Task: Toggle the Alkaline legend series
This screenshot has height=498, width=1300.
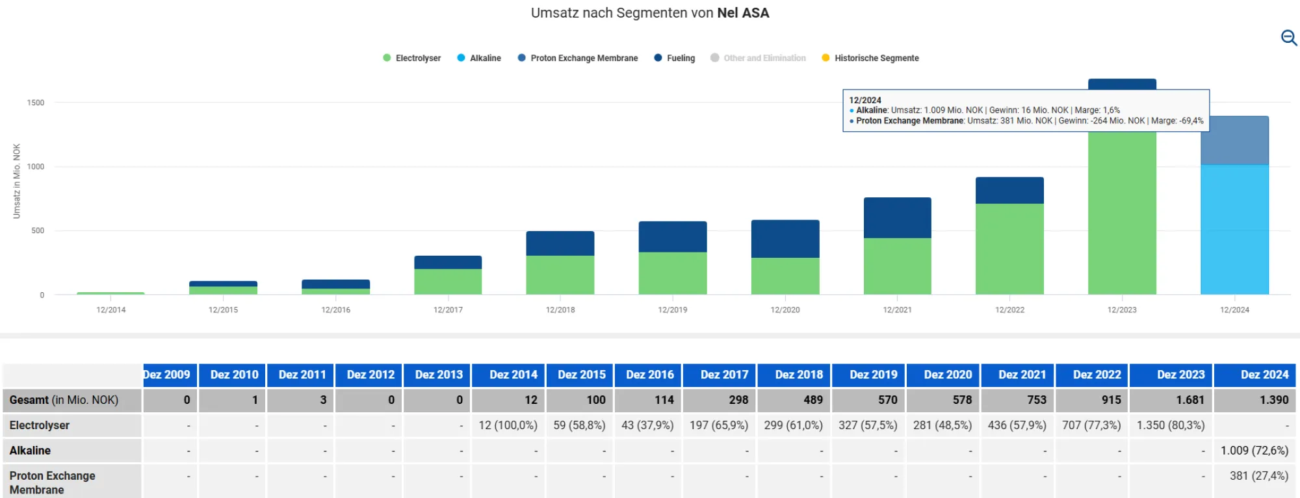Action: (479, 58)
